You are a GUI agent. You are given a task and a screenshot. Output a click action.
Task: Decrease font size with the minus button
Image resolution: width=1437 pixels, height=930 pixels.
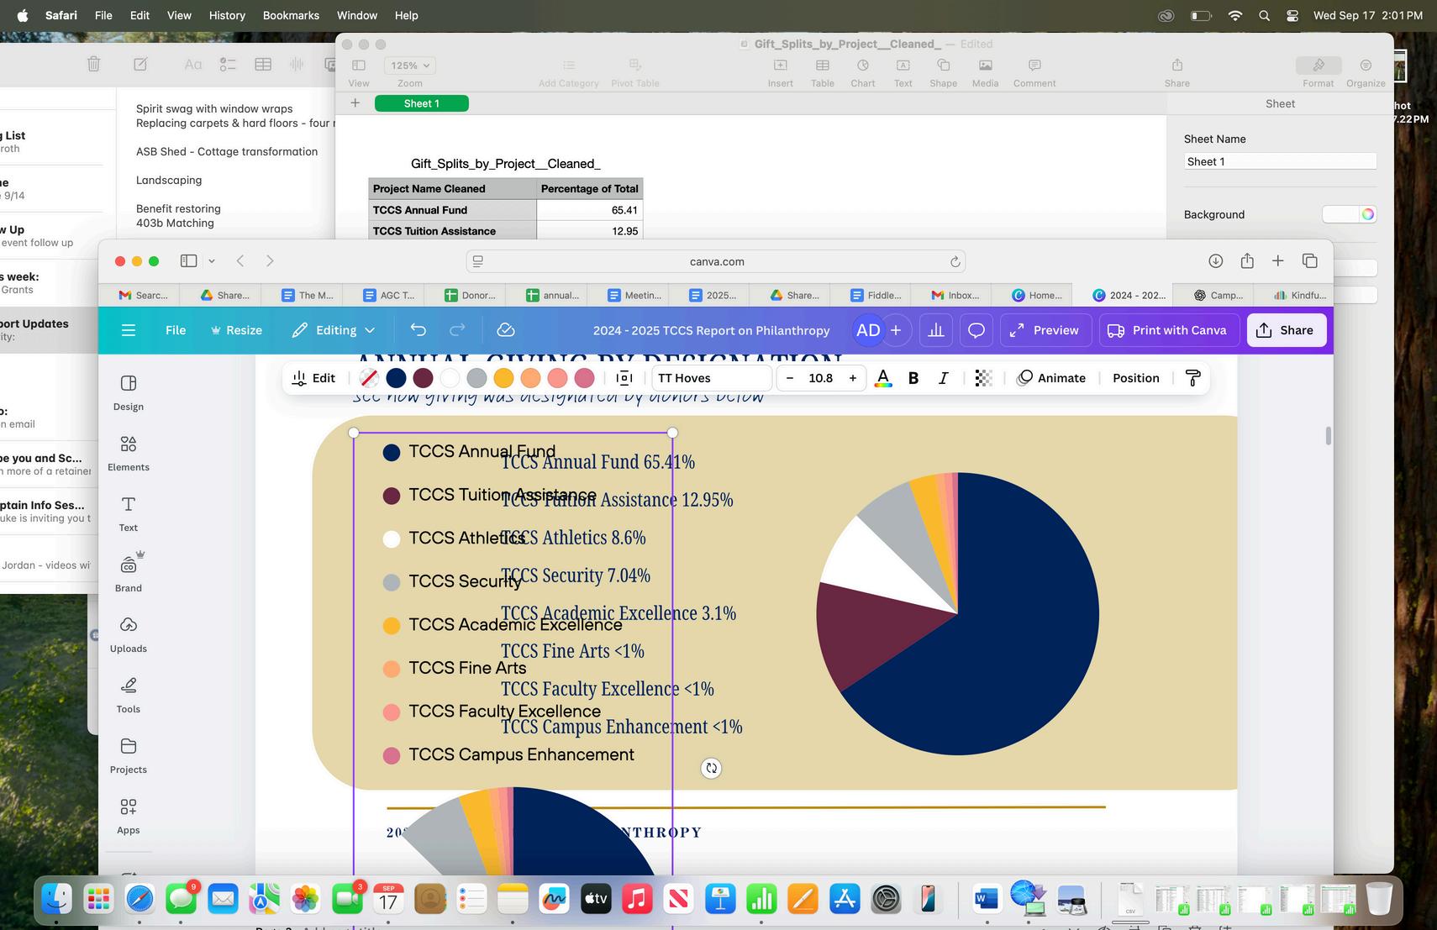pyautogui.click(x=789, y=378)
